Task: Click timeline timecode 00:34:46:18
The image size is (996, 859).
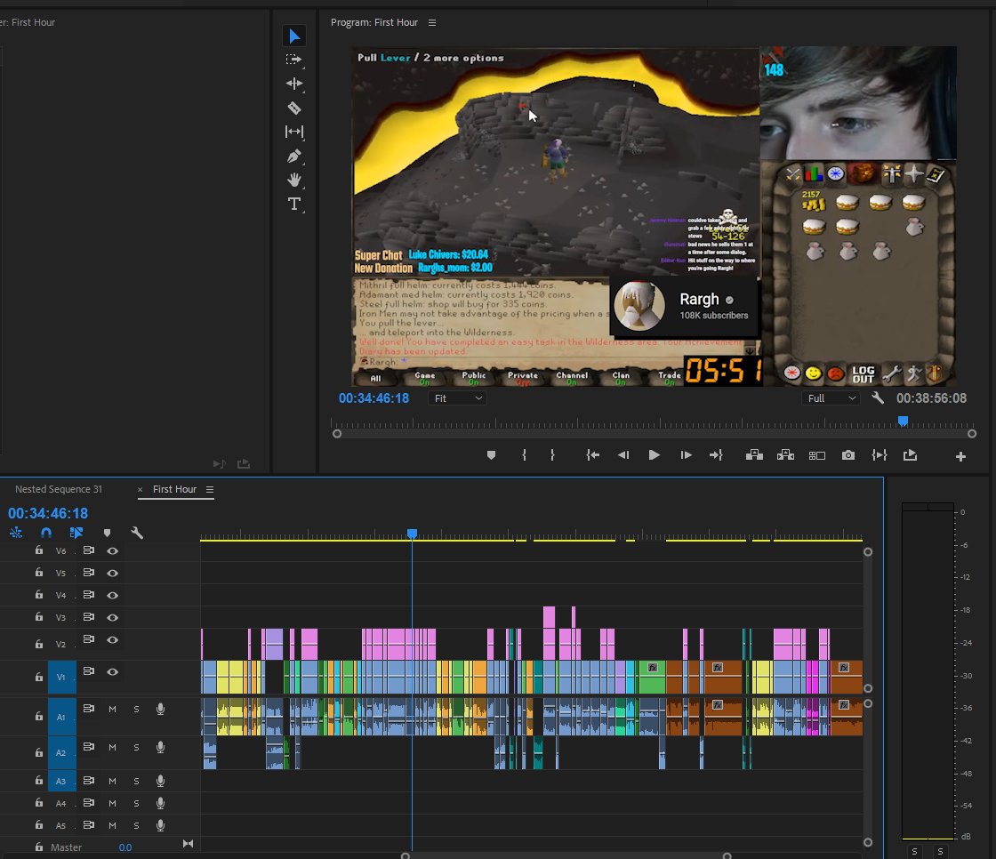Action: [x=48, y=513]
